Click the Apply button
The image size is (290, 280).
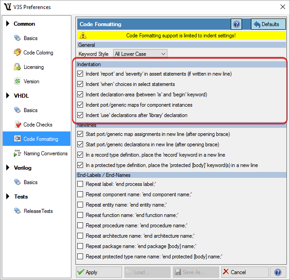[99, 272]
